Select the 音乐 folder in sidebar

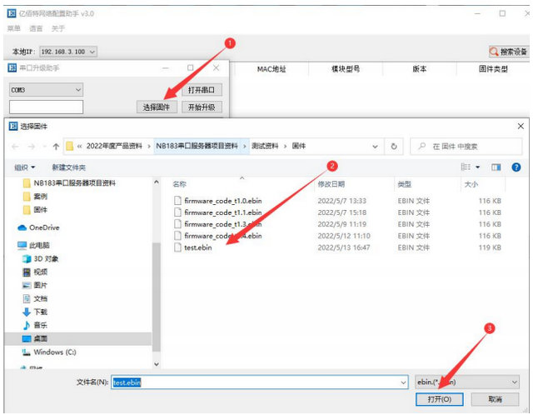(39, 324)
